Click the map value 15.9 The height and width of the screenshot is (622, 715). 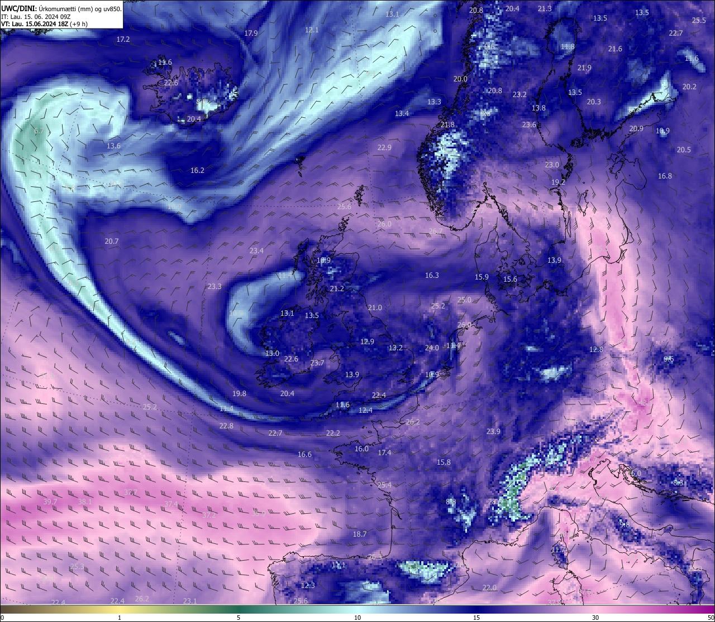482,277
